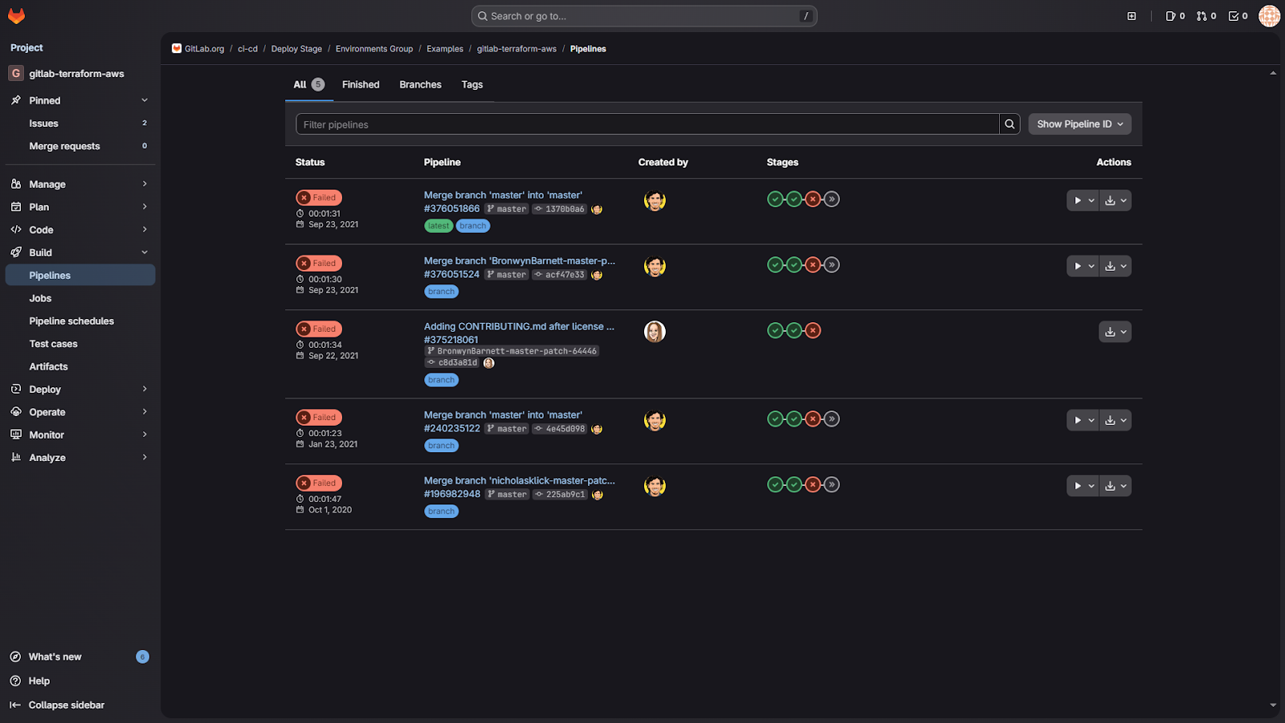
Task: Run manual jobs play button for pipeline #376051866
Action: tap(1082, 200)
